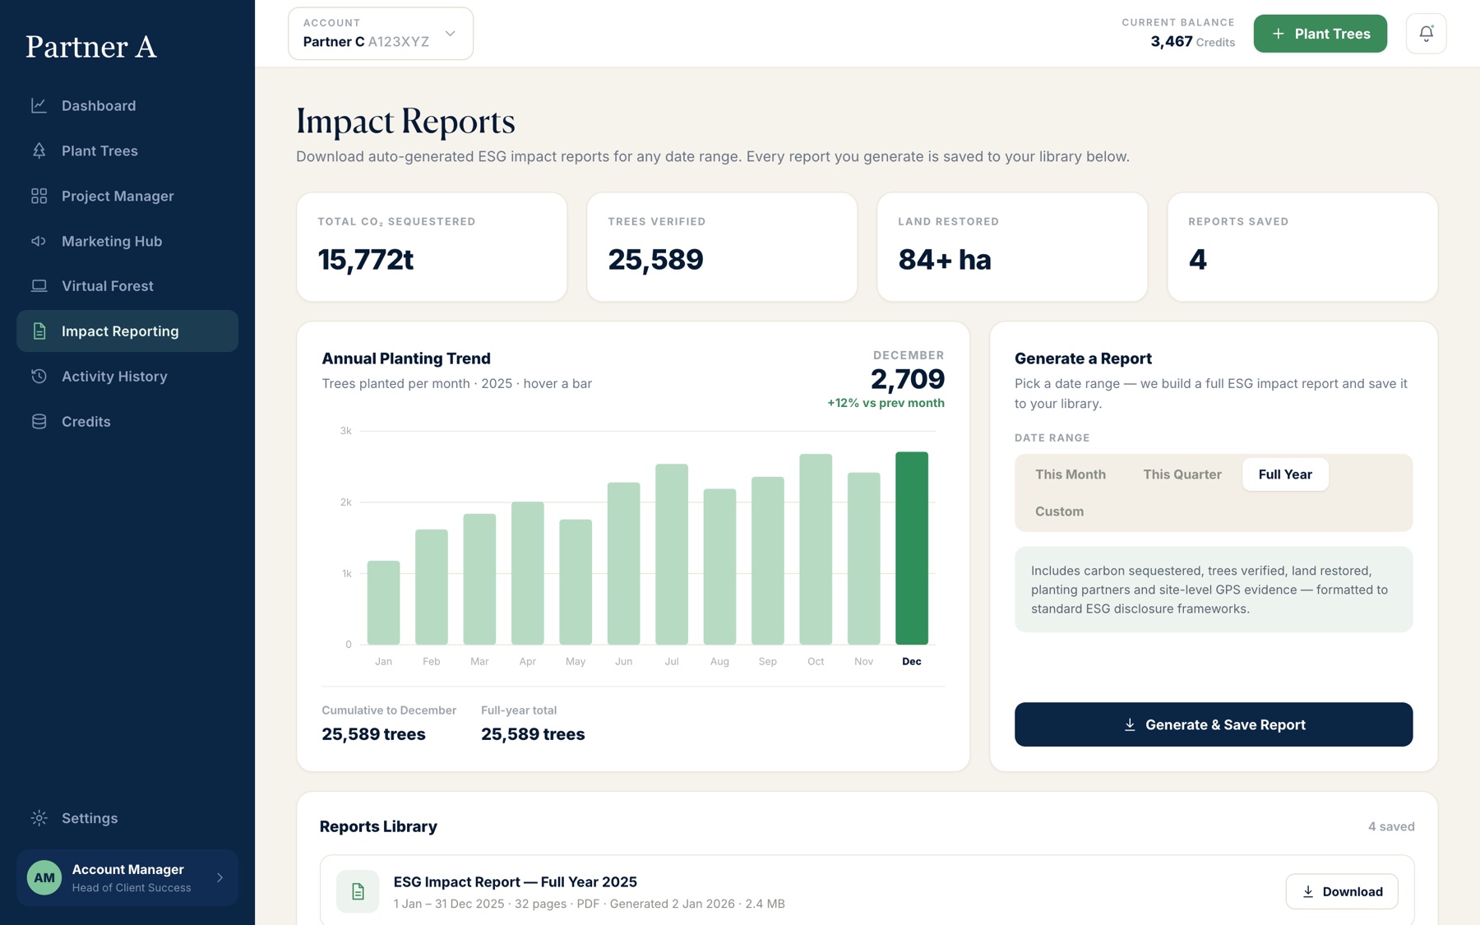
Task: Click the Trees Verified '25,589' value
Action: 655,260
